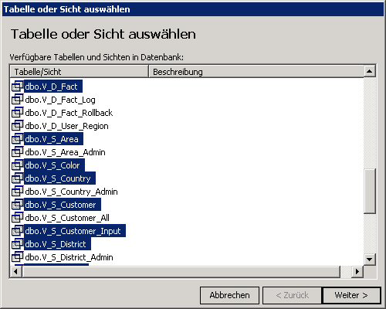
Task: Click the icon beside dbo.V_S_District_Admin
Action: pyautogui.click(x=18, y=257)
